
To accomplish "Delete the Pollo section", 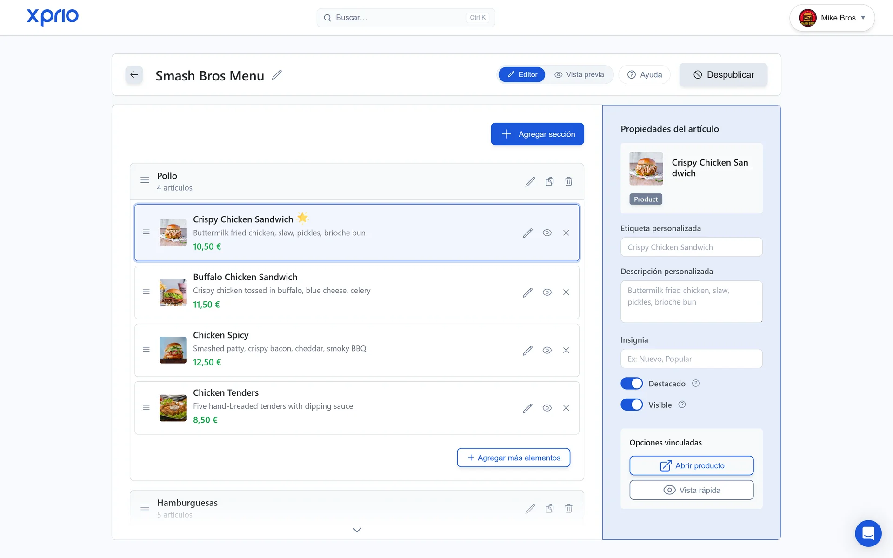I will [x=568, y=181].
